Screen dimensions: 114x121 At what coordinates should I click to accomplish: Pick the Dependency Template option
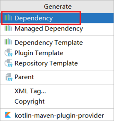pyautogui.click(x=57, y=43)
